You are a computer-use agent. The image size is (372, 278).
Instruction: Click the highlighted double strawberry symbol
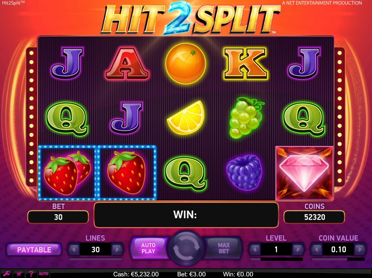point(67,173)
